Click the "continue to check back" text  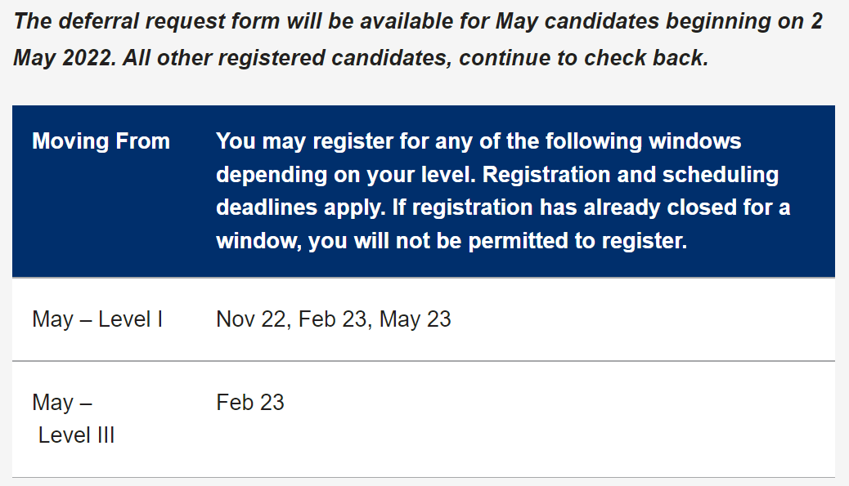(583, 59)
